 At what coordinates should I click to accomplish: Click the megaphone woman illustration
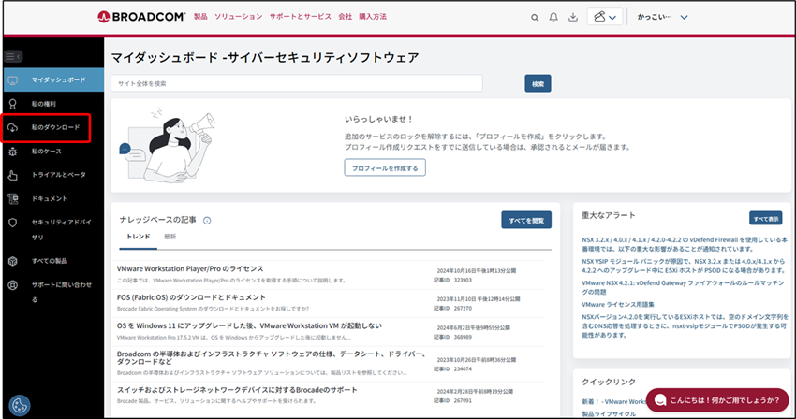(167, 145)
